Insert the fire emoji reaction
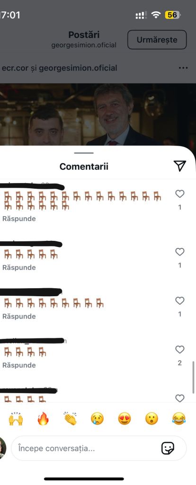Image resolution: width=196 pixels, height=485 pixels. [x=43, y=419]
